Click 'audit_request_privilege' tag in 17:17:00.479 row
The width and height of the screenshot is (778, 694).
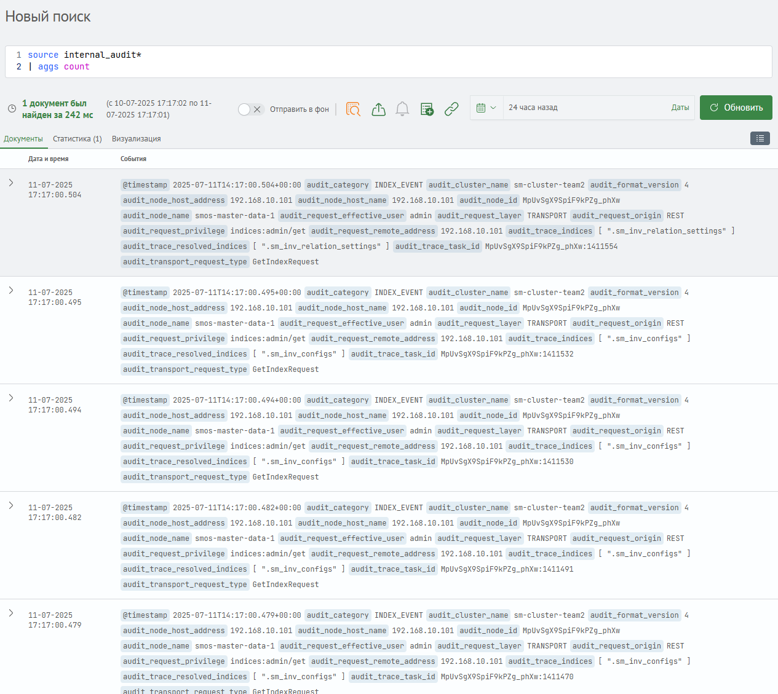pyautogui.click(x=174, y=661)
